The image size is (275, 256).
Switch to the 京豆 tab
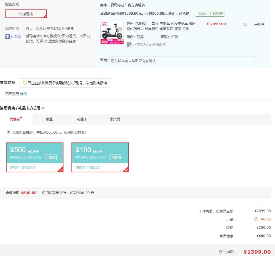(49, 119)
